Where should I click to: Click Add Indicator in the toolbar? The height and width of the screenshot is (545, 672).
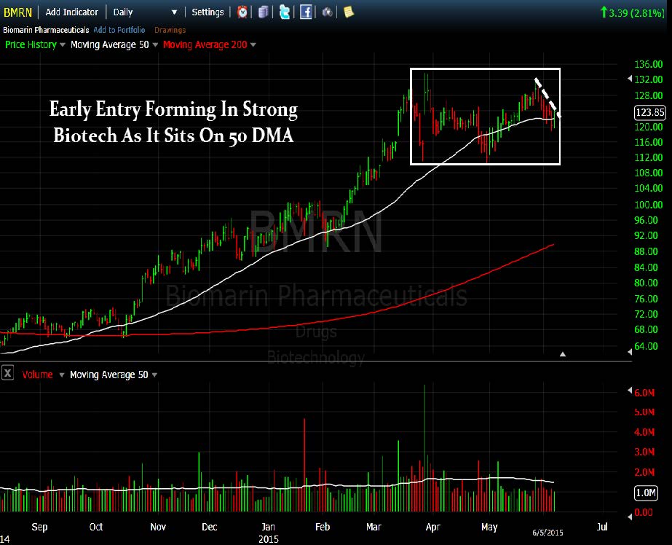71,12
